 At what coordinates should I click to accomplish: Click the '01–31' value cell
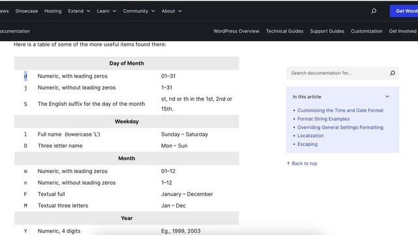point(169,76)
